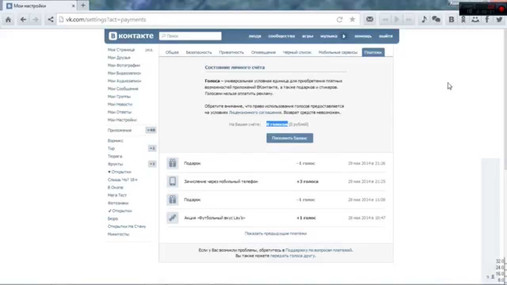The width and height of the screenshot is (507, 285).
Task: Open 'сообщества' in the VK header
Action: pyautogui.click(x=282, y=36)
